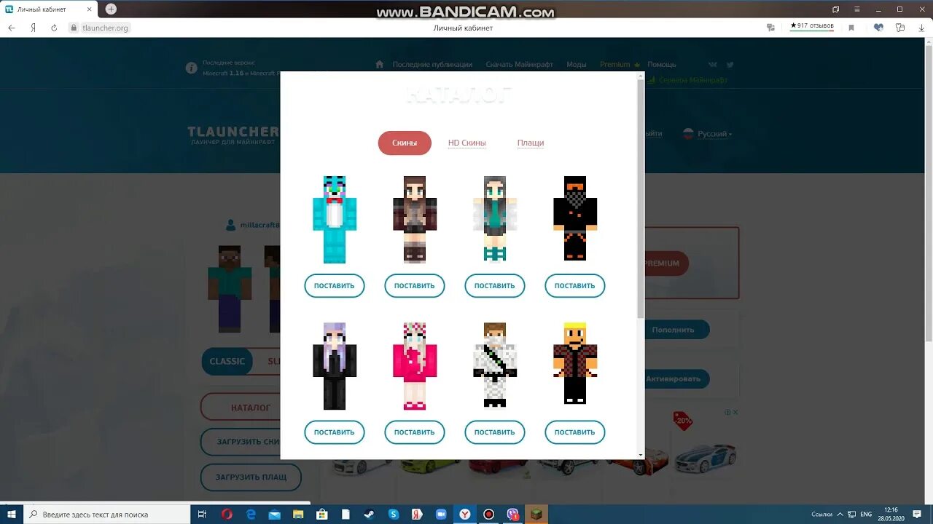This screenshot has height=524, width=933.
Task: Open Steam from the taskbar
Action: (x=370, y=514)
